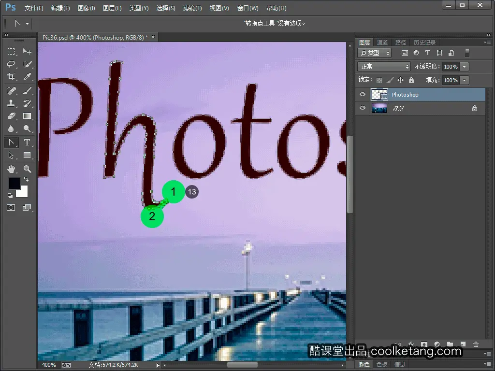Open the tool preset picker arrow
The height and width of the screenshot is (371, 495).
click(28, 23)
